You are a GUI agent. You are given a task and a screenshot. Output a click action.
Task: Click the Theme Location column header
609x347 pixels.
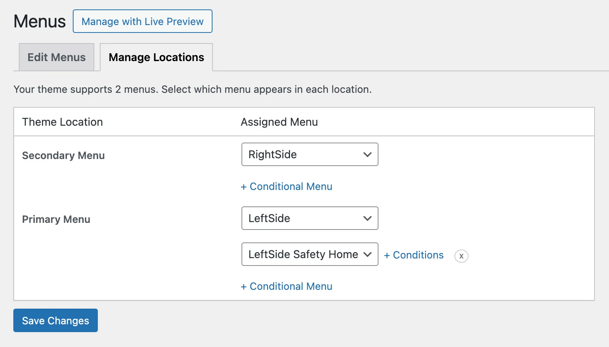click(63, 122)
